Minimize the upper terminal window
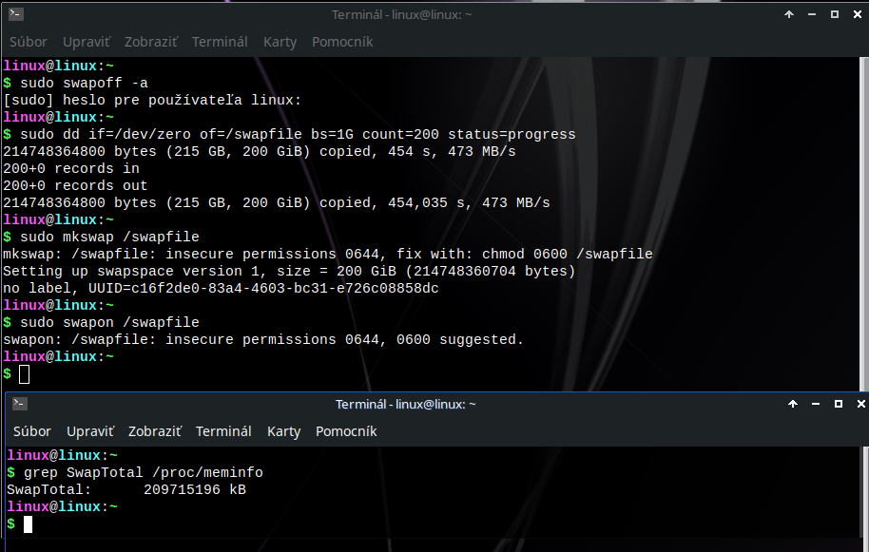Image resolution: width=869 pixels, height=552 pixels. (x=812, y=14)
